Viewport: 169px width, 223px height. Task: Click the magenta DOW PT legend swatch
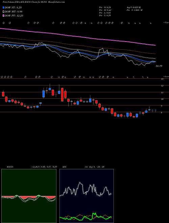point(3,16)
